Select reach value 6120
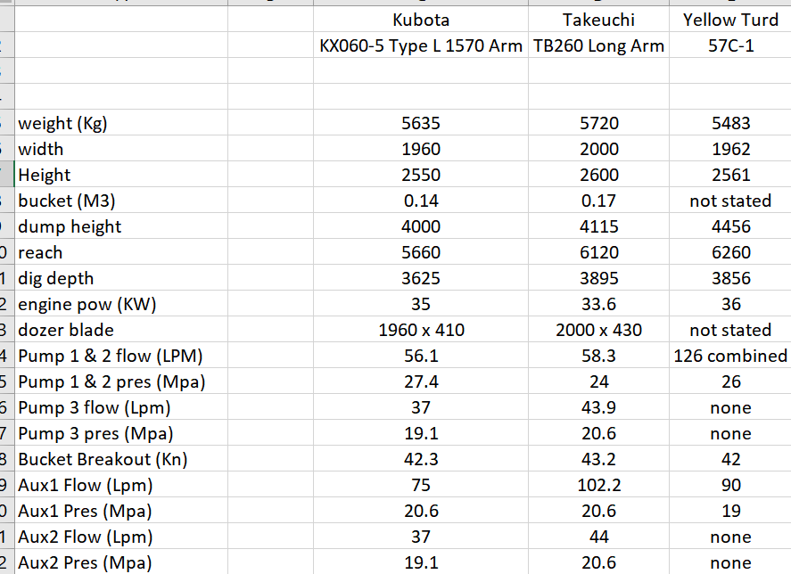Image resolution: width=791 pixels, height=574 pixels. pos(598,252)
